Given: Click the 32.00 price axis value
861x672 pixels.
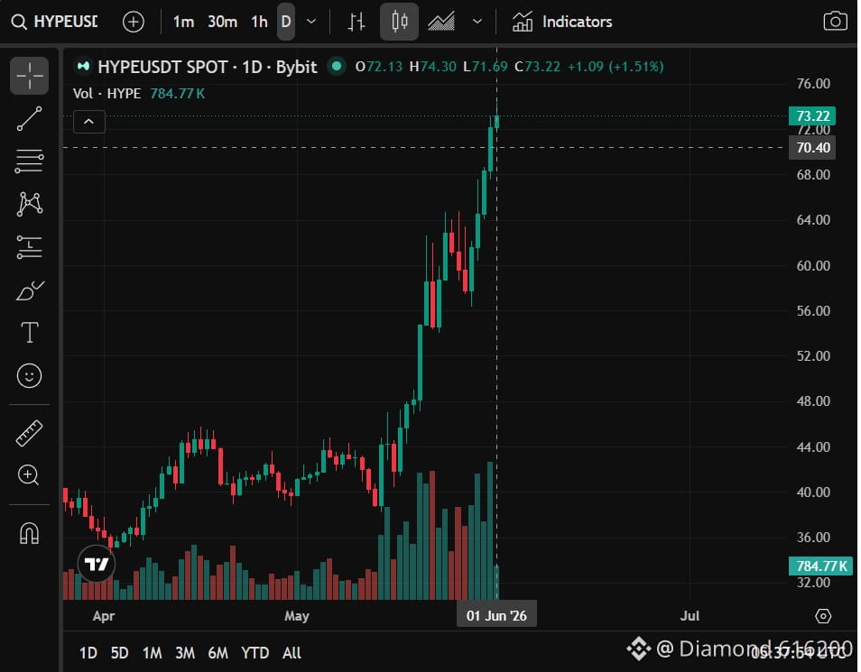Looking at the screenshot, I should click(813, 582).
